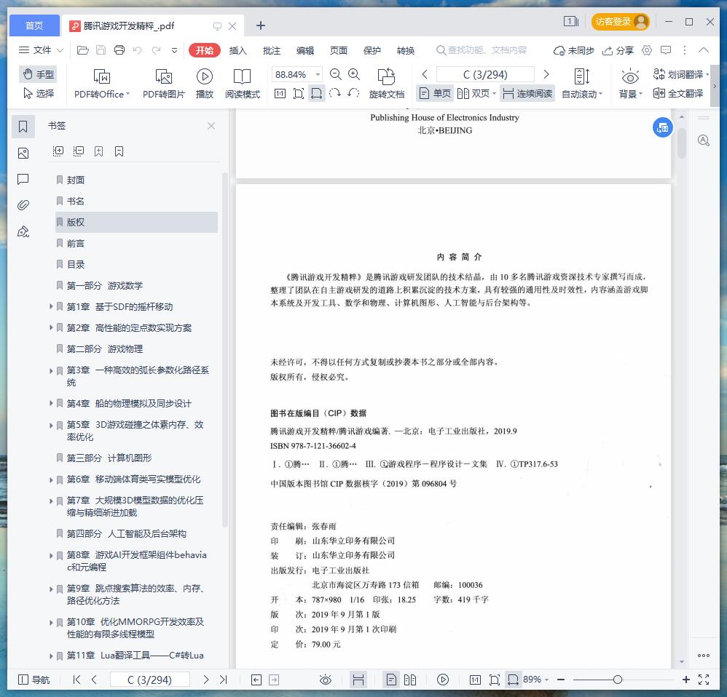Open a new tab with the plus button
This screenshot has width=727, height=697.
click(x=261, y=25)
